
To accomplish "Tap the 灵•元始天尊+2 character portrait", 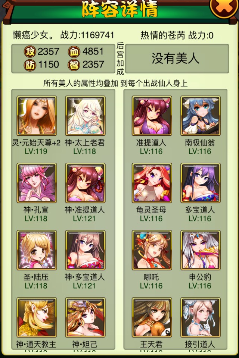I will click(x=37, y=116).
